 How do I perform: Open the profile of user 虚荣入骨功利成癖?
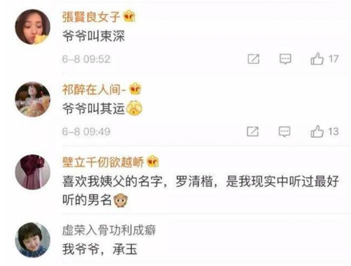coord(109,230)
